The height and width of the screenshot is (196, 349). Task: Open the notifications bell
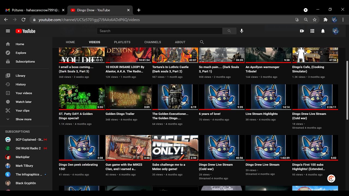click(x=323, y=31)
